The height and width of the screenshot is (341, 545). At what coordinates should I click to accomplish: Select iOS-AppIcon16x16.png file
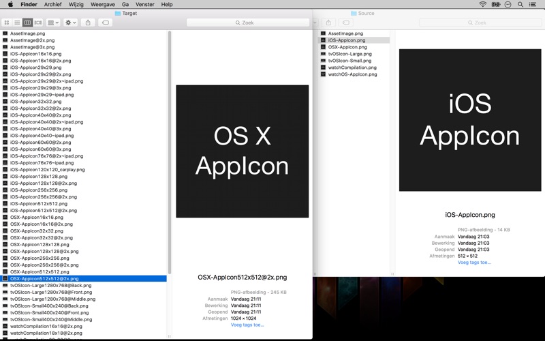[x=84, y=54]
